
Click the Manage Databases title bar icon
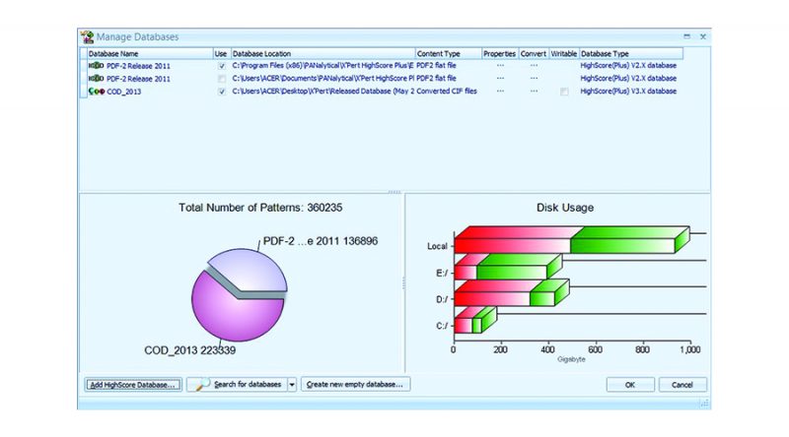(x=87, y=36)
